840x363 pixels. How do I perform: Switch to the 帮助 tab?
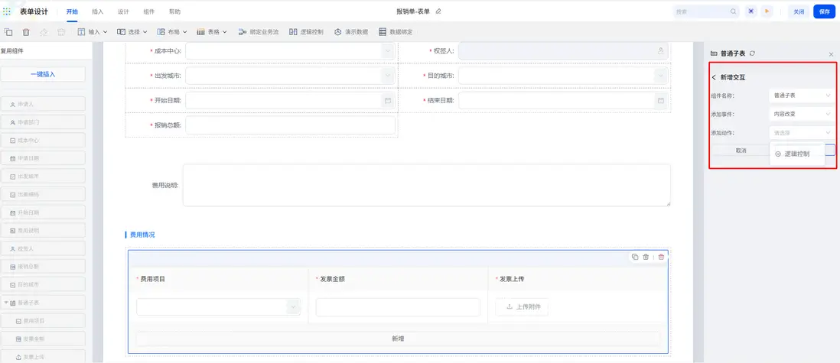click(174, 11)
